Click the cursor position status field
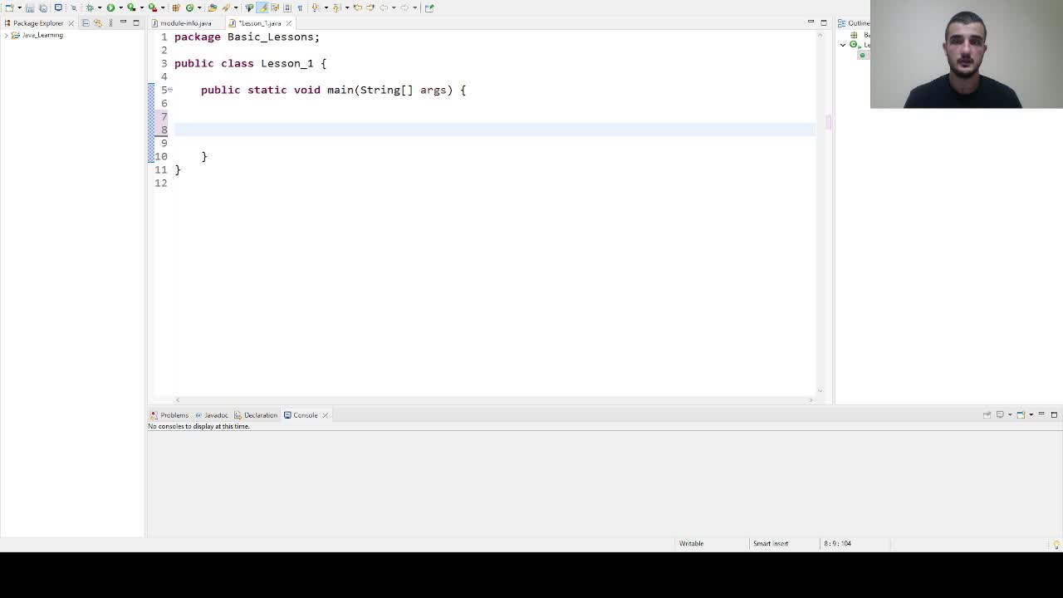1063x598 pixels. tap(837, 543)
